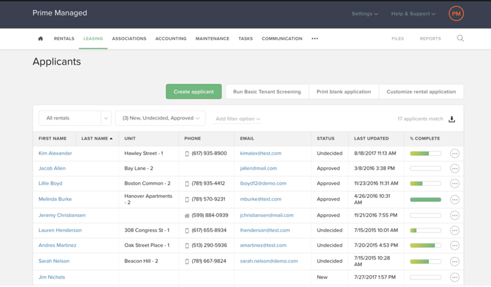Open the status filter New, Undecided, Approved
Screen dimensions: 491x287
click(160, 118)
